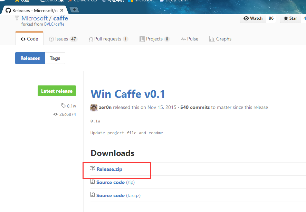Screen dimensions: 306x212
Task: Click the Source code zip file icon
Action: (93, 181)
